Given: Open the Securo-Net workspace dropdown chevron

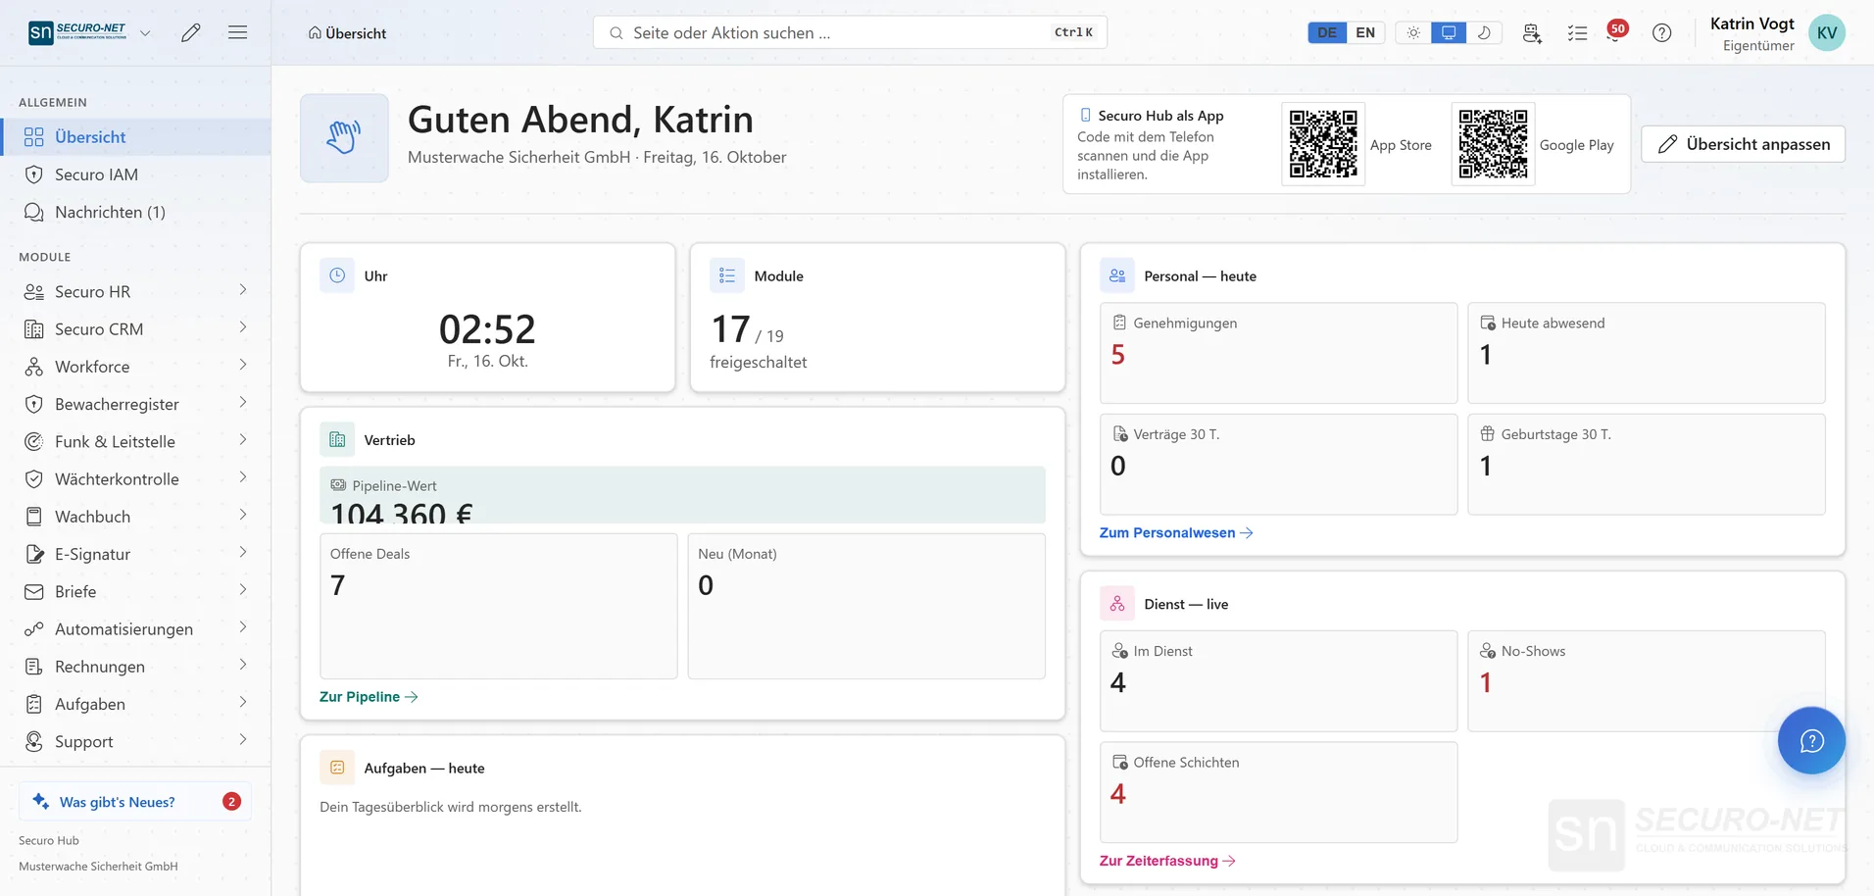Looking at the screenshot, I should click(x=145, y=32).
